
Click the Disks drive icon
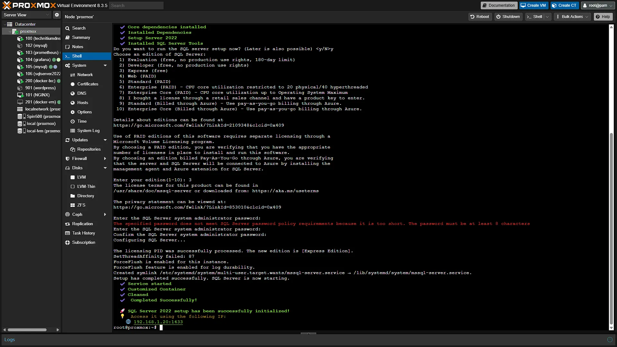coord(67,168)
